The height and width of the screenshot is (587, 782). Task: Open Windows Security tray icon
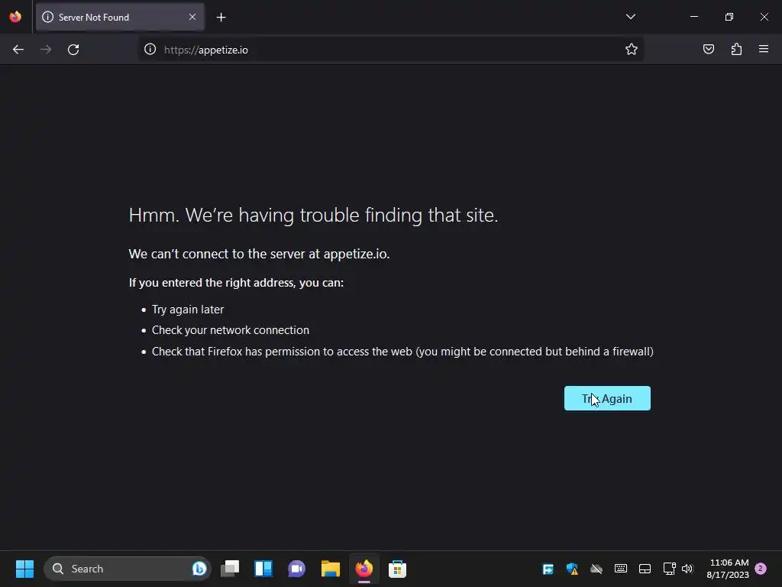[572, 569]
